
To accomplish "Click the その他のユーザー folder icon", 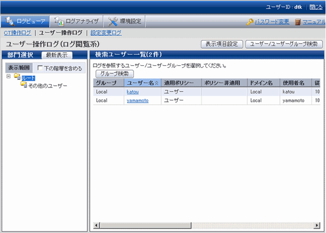I will coord(23,85).
